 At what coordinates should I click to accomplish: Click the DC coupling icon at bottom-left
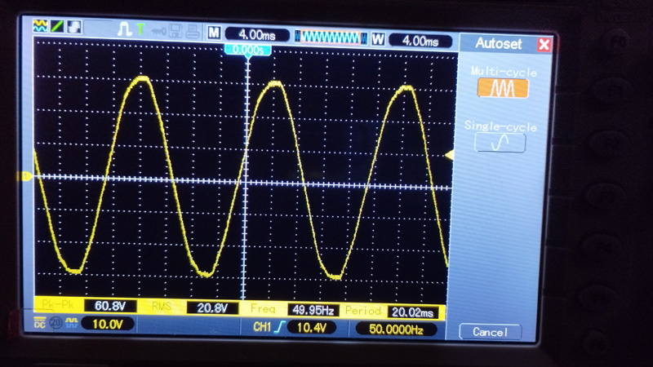point(39,324)
